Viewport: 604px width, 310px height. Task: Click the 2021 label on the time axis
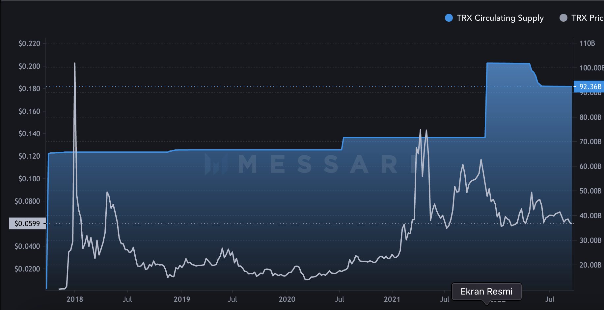pos(392,299)
